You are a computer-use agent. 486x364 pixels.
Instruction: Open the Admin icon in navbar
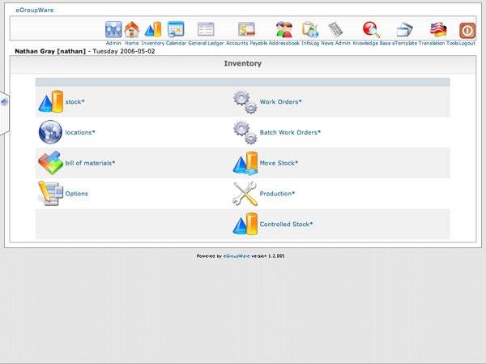(x=113, y=29)
